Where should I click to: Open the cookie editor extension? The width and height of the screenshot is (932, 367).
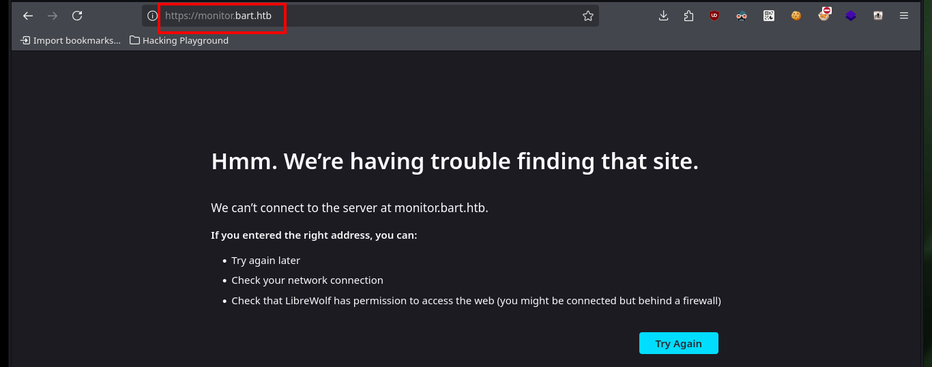796,16
